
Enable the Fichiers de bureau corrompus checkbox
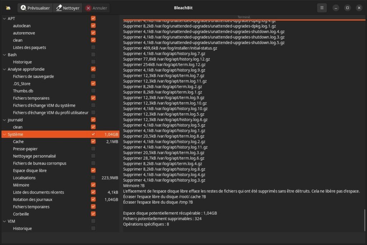(x=93, y=163)
